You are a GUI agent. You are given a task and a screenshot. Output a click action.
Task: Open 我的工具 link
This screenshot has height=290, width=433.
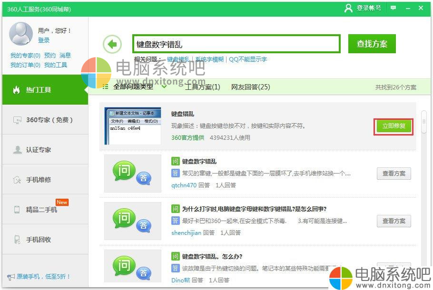click(56, 65)
